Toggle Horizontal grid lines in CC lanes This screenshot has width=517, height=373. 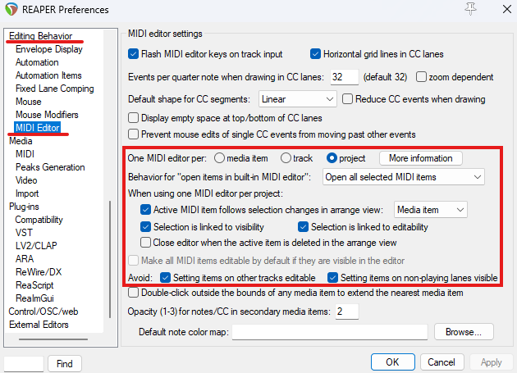coord(315,54)
